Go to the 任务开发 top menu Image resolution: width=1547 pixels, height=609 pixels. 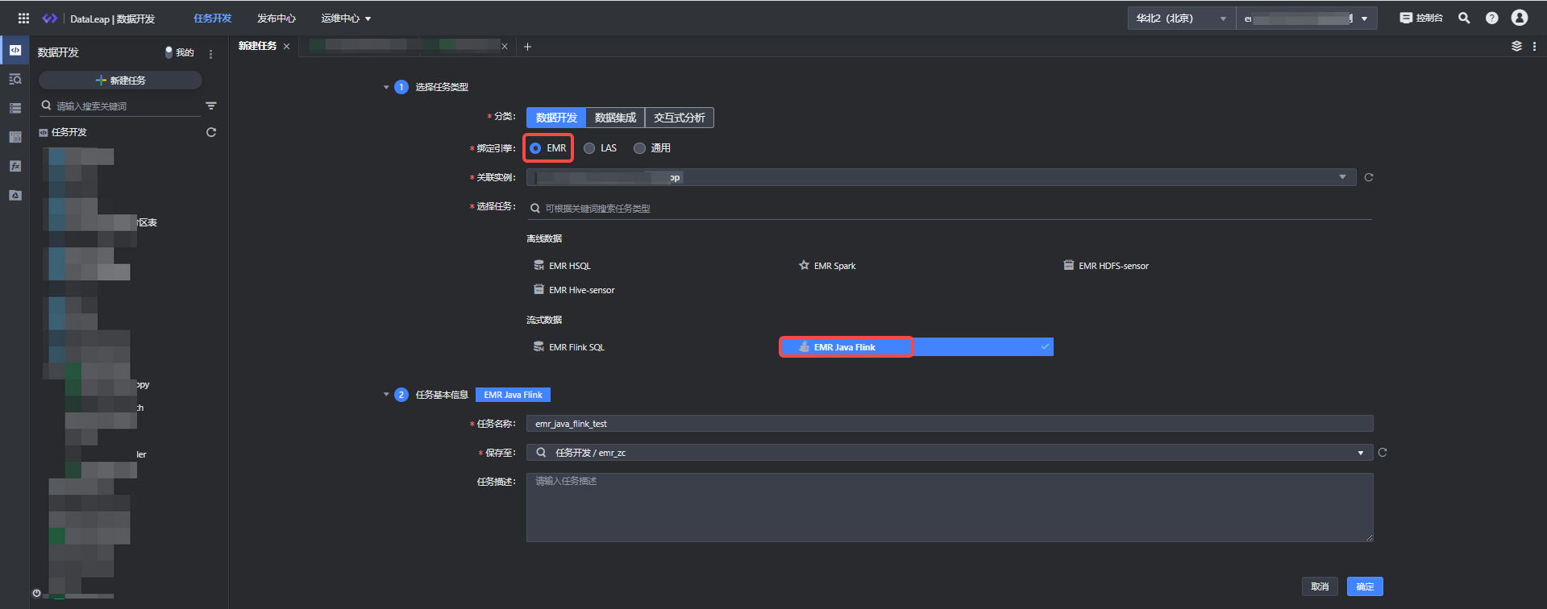[x=213, y=18]
